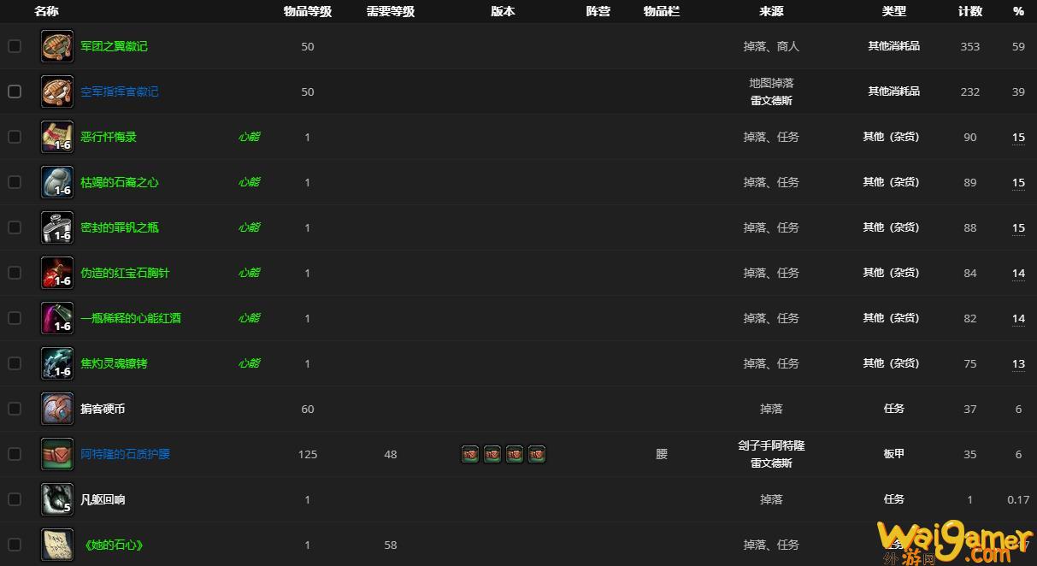The height and width of the screenshot is (566, 1037).
Task: Check the box beside 密封的罪钒之瓶
Action: tap(15, 227)
